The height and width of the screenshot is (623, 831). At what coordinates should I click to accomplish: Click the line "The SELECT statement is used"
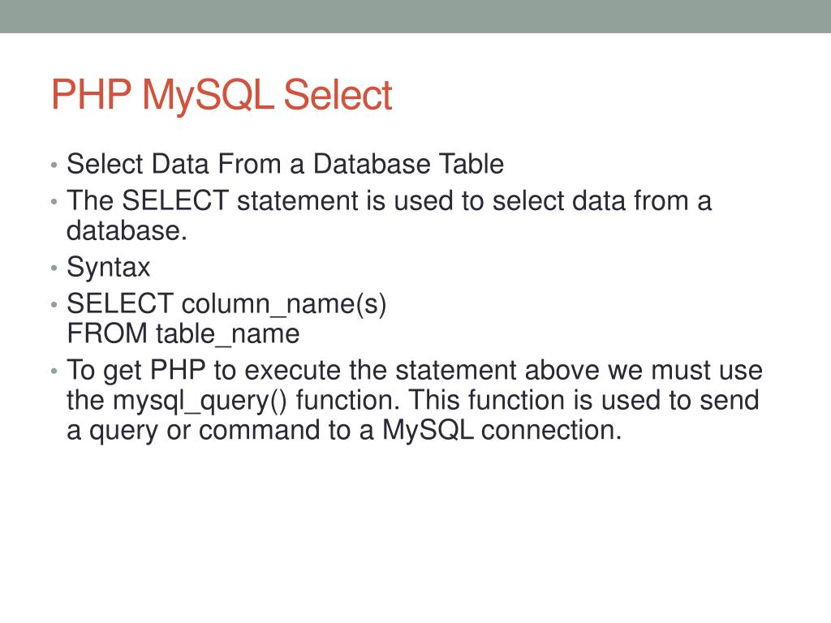(x=389, y=201)
